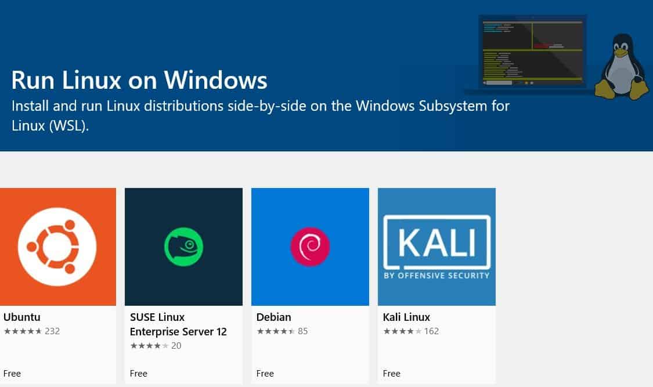Select the Free price label under Kali Linux

392,373
